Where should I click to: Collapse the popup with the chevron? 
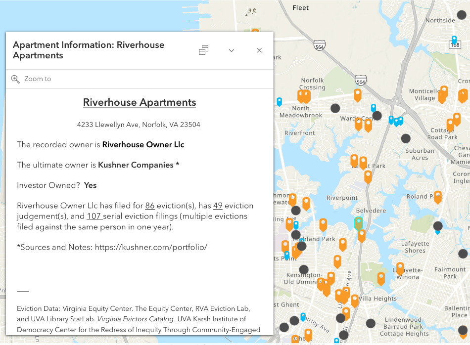click(232, 50)
